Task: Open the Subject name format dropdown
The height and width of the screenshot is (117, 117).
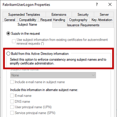Action: pos(53,75)
